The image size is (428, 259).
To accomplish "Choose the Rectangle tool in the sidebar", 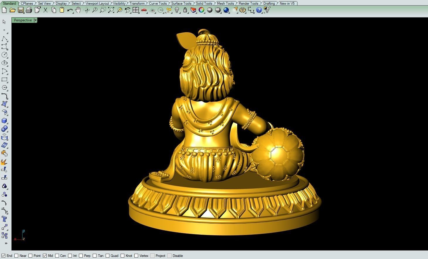I will click(4, 79).
